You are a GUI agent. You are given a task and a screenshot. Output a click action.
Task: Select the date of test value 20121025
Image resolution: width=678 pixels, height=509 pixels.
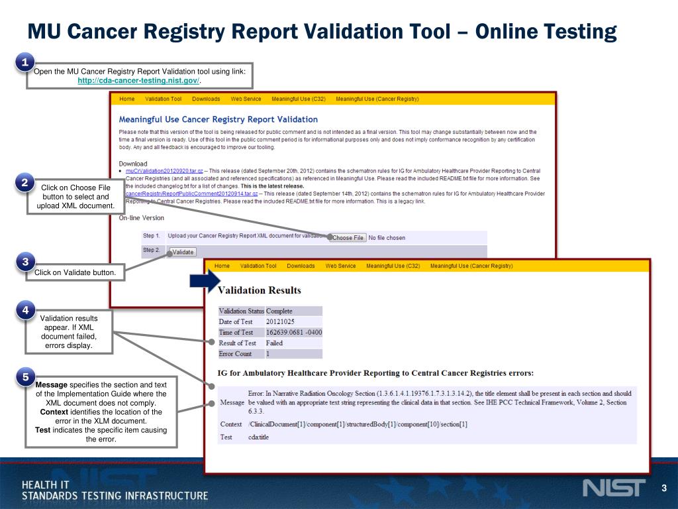pos(280,321)
